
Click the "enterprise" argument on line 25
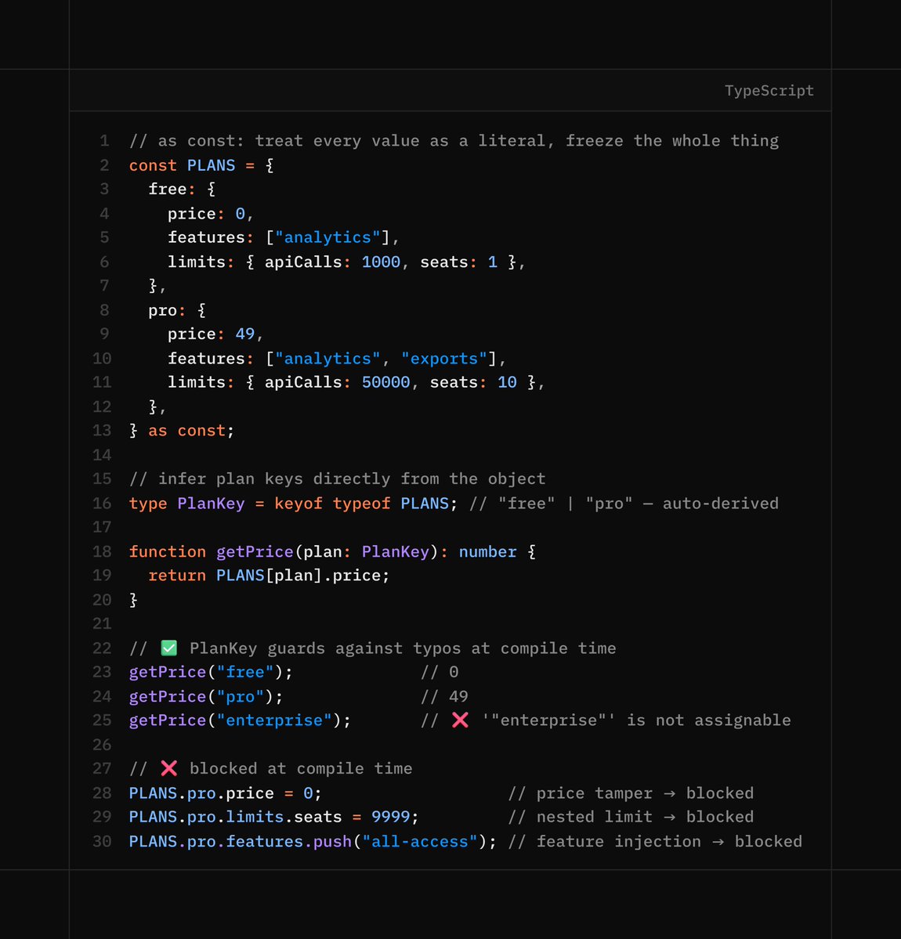tap(274, 721)
